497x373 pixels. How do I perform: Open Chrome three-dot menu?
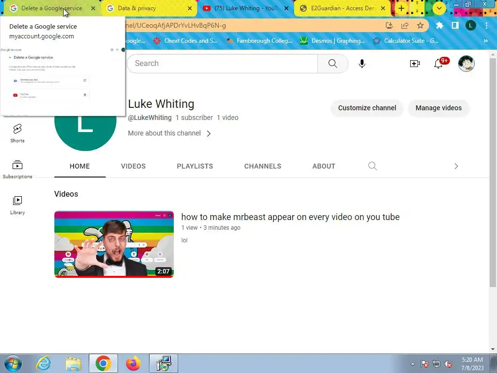(486, 25)
